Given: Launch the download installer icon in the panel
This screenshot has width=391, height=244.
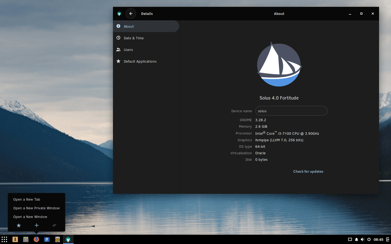Looking at the screenshot, I should tap(15, 239).
